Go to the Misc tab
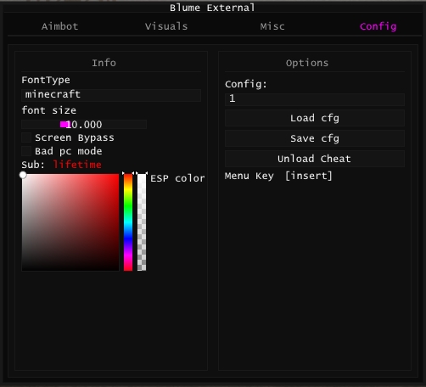 click(272, 26)
